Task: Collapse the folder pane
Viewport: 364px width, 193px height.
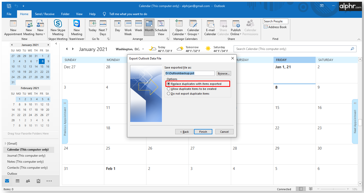Action: pyautogui.click(x=56, y=44)
